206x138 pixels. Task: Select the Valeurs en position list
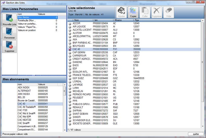[x=38, y=30]
